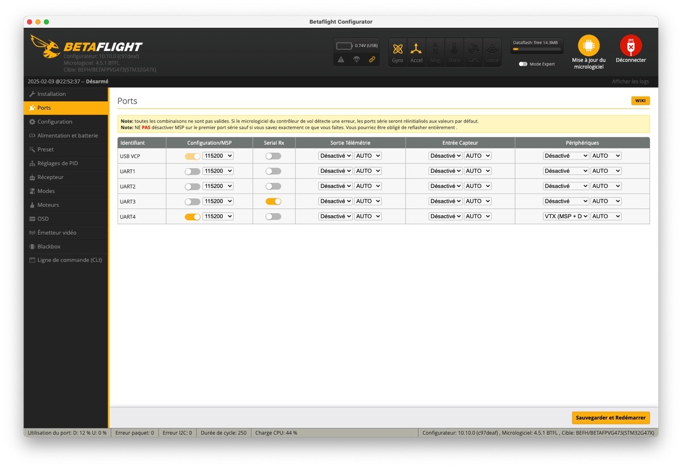Click the Mag sensor icon
Image resolution: width=682 pixels, height=468 pixels.
435,49
